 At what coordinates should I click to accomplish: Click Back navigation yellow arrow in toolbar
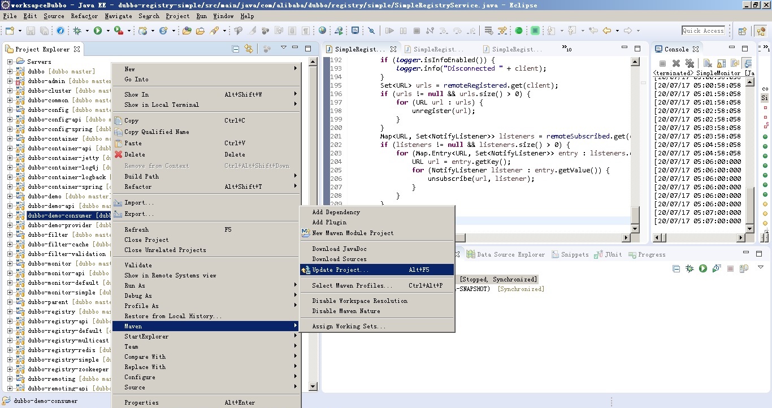(x=607, y=31)
